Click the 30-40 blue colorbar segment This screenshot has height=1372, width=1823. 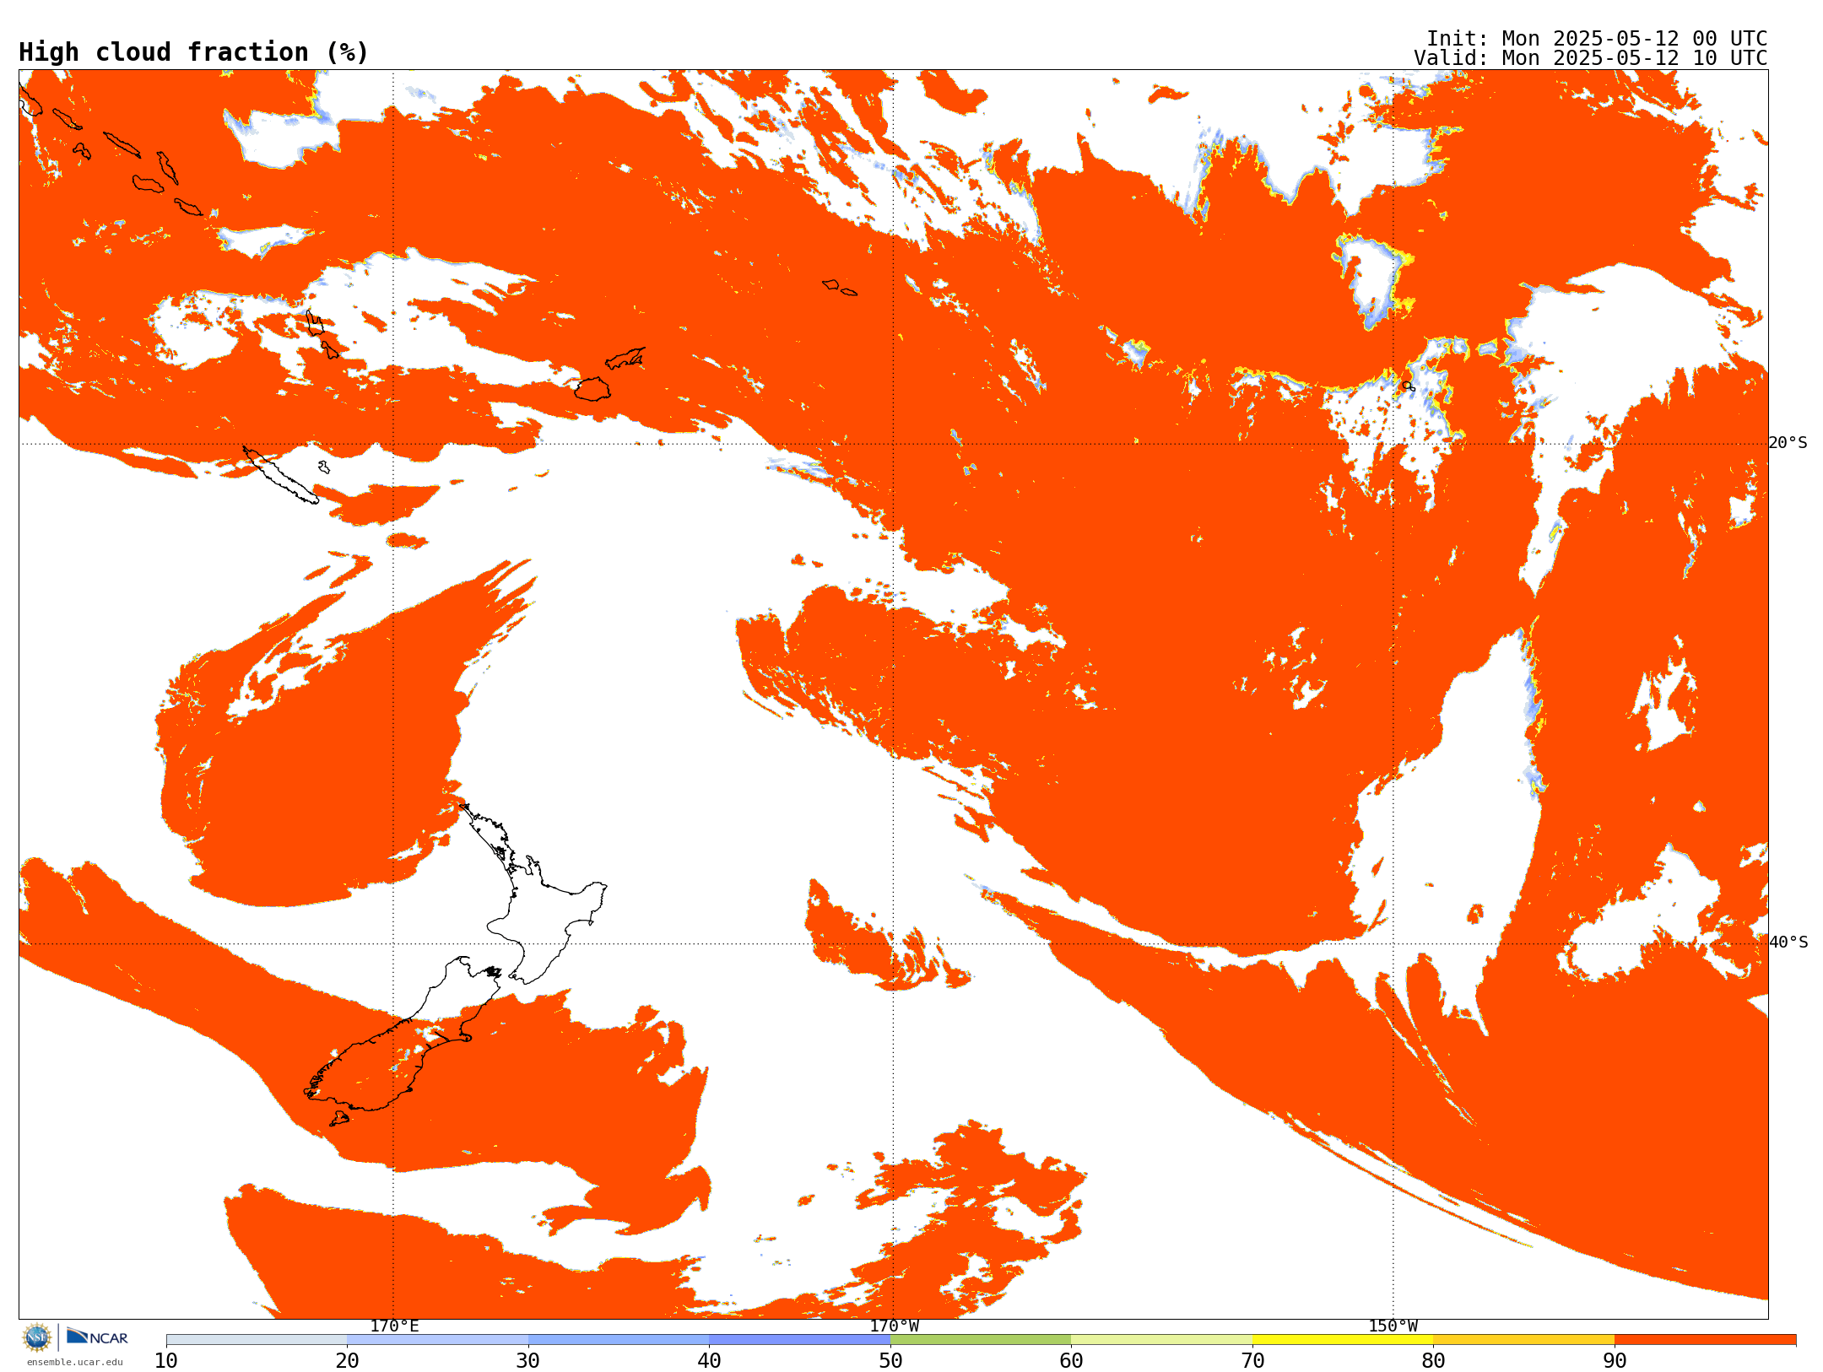(619, 1340)
